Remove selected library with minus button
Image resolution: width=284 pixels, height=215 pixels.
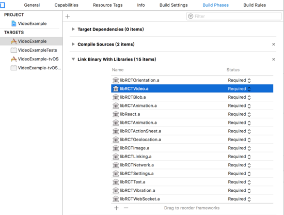126,208
